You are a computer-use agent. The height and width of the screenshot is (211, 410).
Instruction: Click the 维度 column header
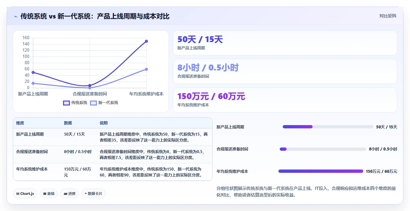[x=20, y=123]
